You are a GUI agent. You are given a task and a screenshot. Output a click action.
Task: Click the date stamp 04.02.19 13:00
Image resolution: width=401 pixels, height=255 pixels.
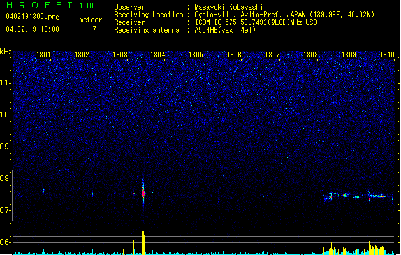point(33,29)
